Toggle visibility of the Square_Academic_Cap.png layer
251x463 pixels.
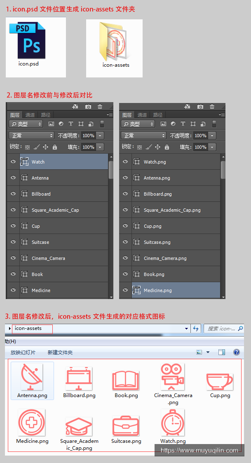tap(125, 210)
